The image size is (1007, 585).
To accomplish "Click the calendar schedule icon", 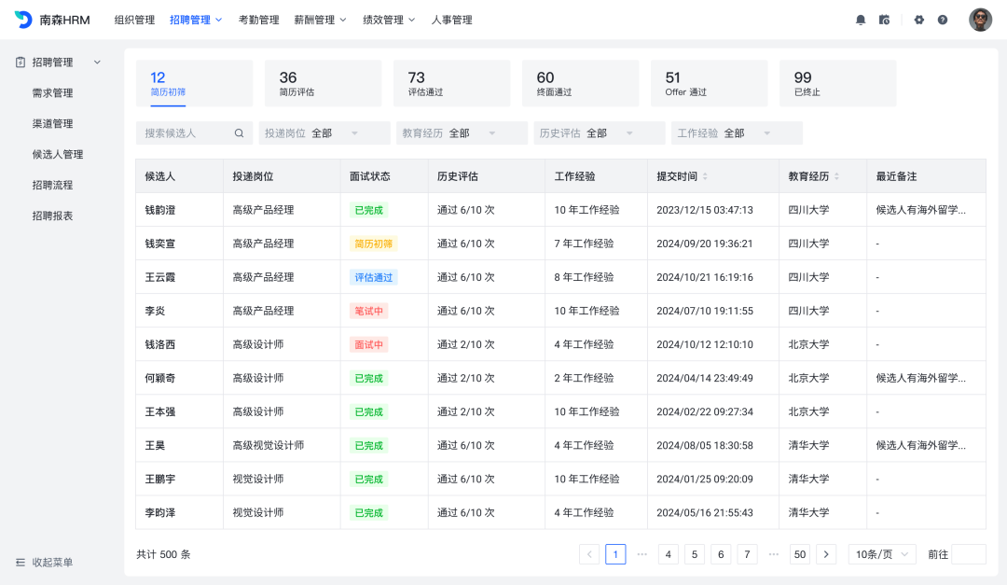I will [884, 20].
